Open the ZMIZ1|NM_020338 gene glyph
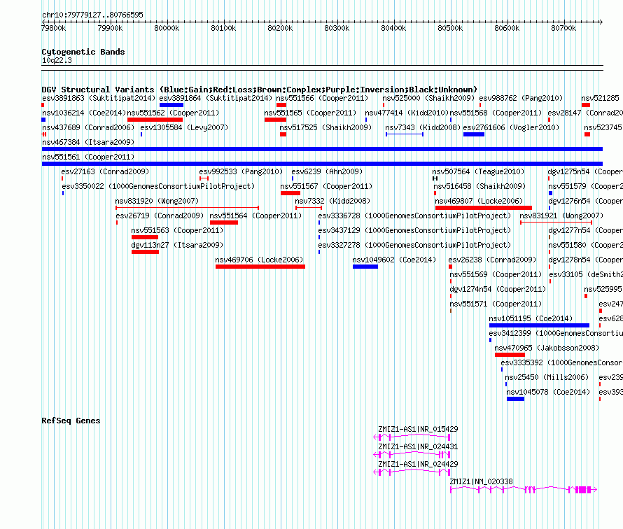 [524, 490]
